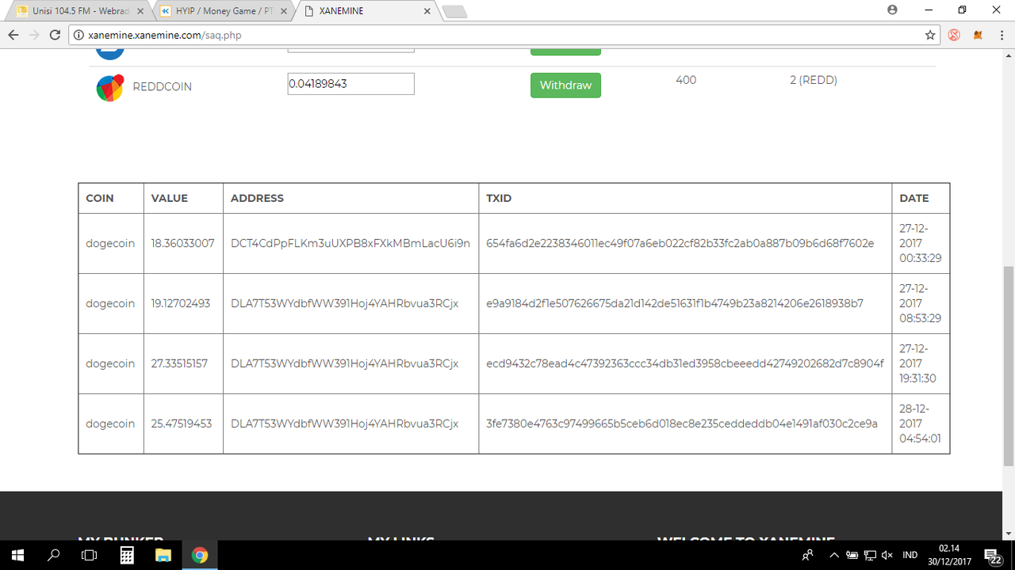Image resolution: width=1015 pixels, height=570 pixels.
Task: Click the scrollbar up arrow
Action: 1008,55
